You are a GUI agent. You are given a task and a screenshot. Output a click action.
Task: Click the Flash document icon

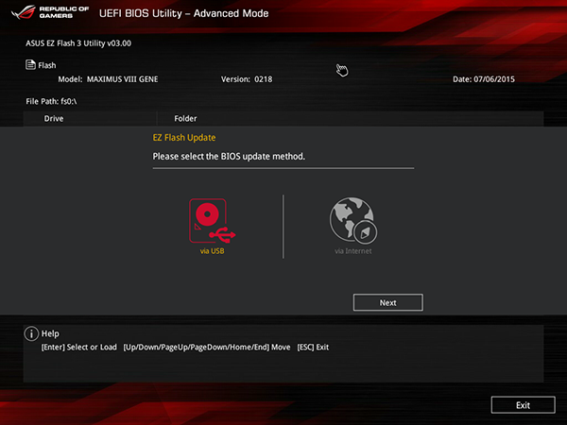point(30,64)
